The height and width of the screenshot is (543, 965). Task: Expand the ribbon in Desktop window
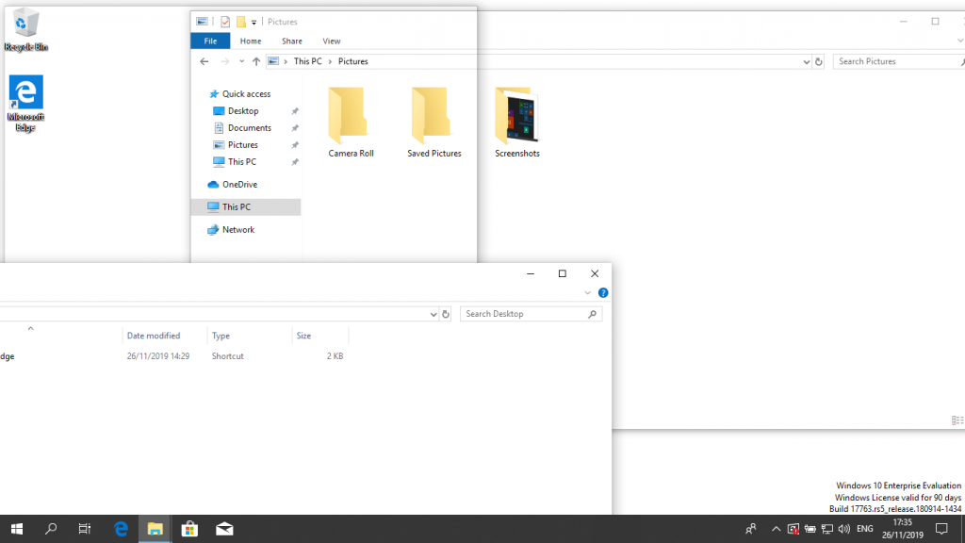click(588, 293)
